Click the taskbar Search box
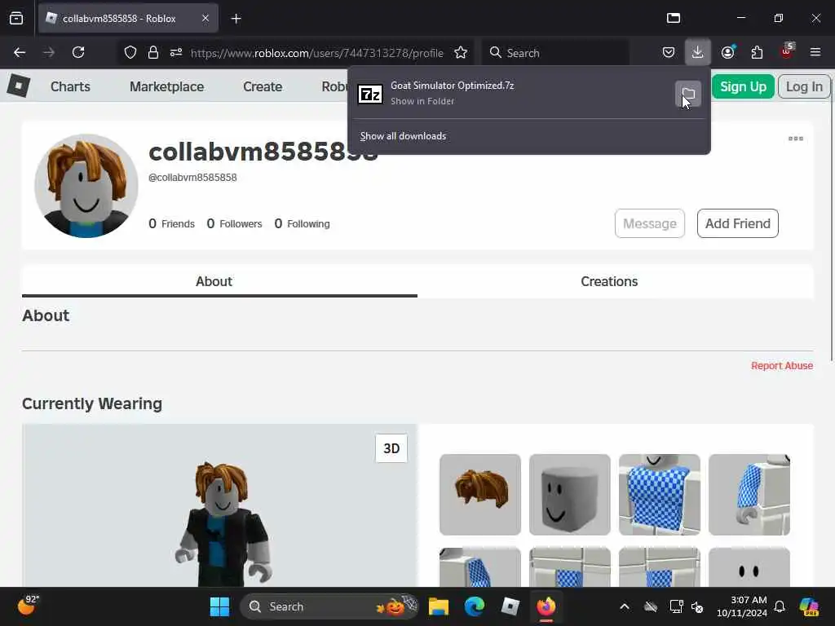This screenshot has width=835, height=626. (x=329, y=606)
